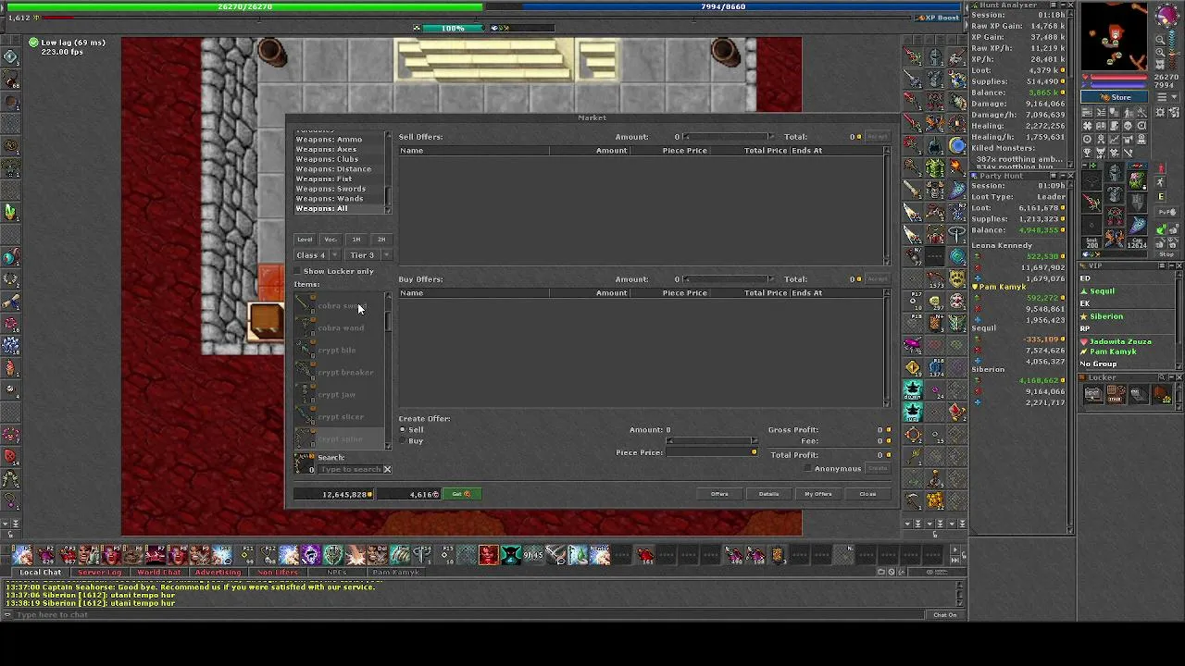This screenshot has width=1185, height=666.
Task: Adjust the Sell Offers amount slider
Action: [728, 137]
